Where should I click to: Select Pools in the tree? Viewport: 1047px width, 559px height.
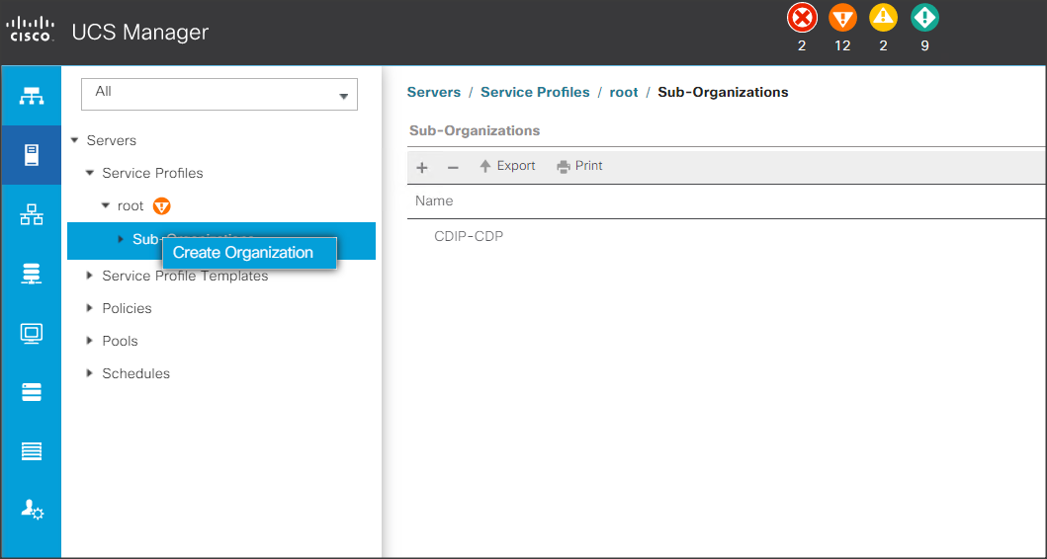[121, 341]
